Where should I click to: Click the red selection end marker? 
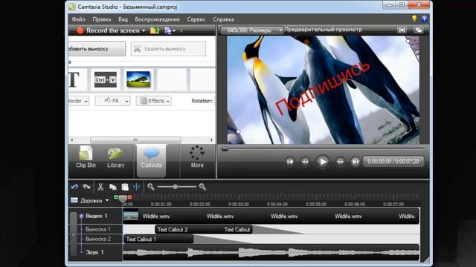point(129,197)
